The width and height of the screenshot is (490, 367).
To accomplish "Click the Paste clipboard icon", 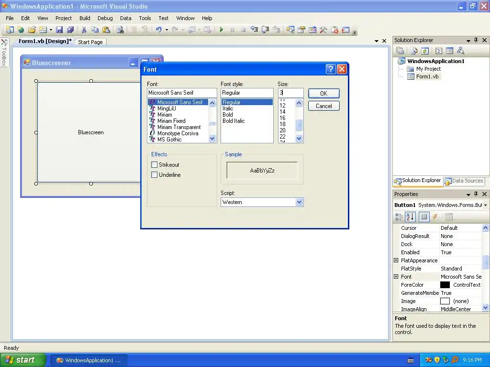I will click(x=106, y=30).
